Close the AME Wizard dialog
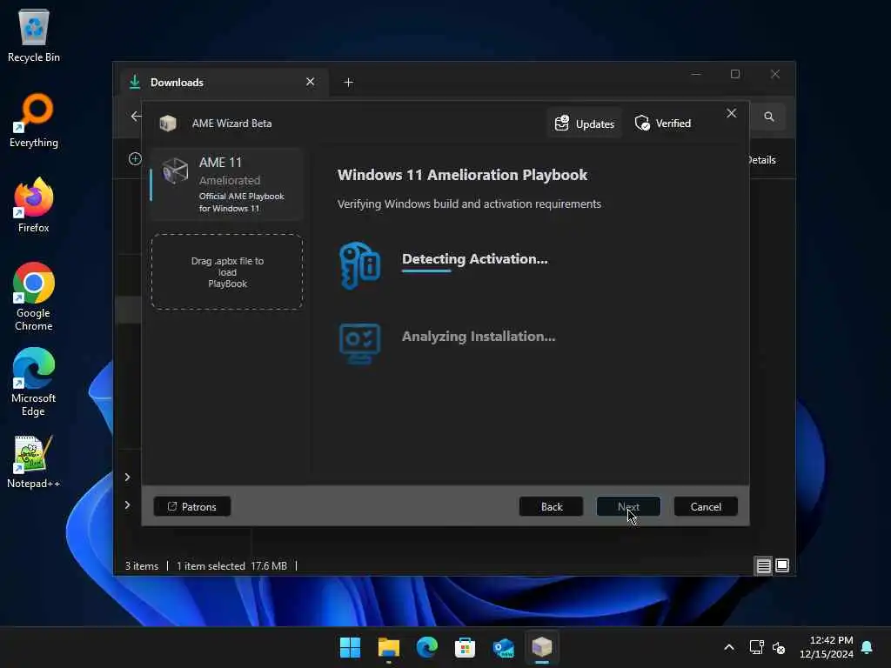Image resolution: width=891 pixels, height=668 pixels. tap(731, 114)
